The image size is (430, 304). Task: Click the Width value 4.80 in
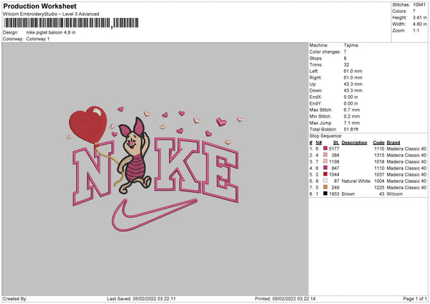[x=419, y=24]
